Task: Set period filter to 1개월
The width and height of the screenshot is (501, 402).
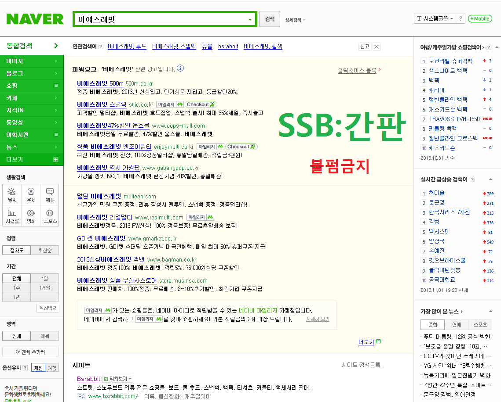Action: click(45, 287)
